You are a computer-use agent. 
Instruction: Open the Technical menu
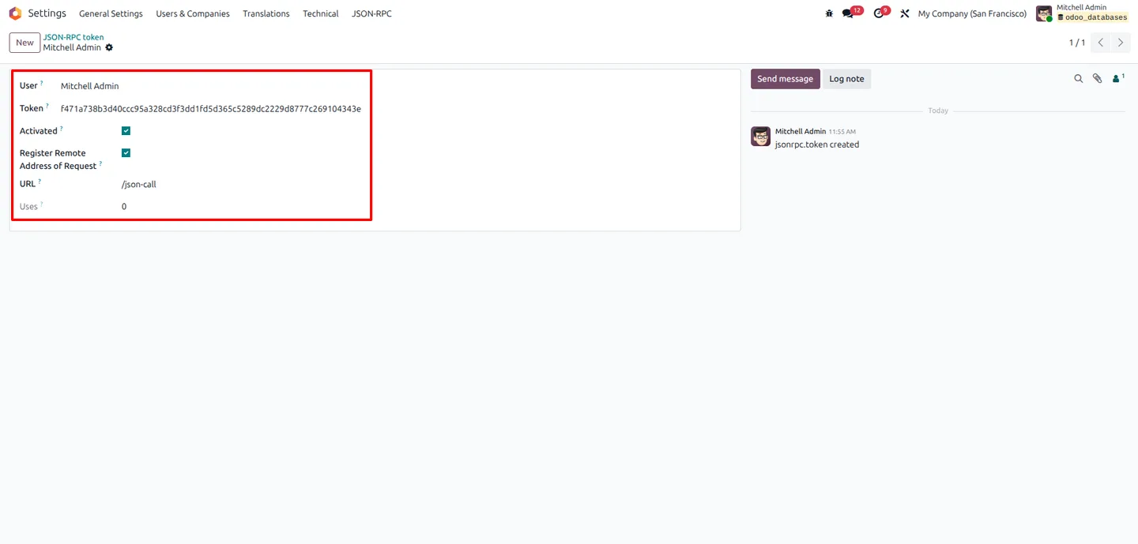pos(321,13)
